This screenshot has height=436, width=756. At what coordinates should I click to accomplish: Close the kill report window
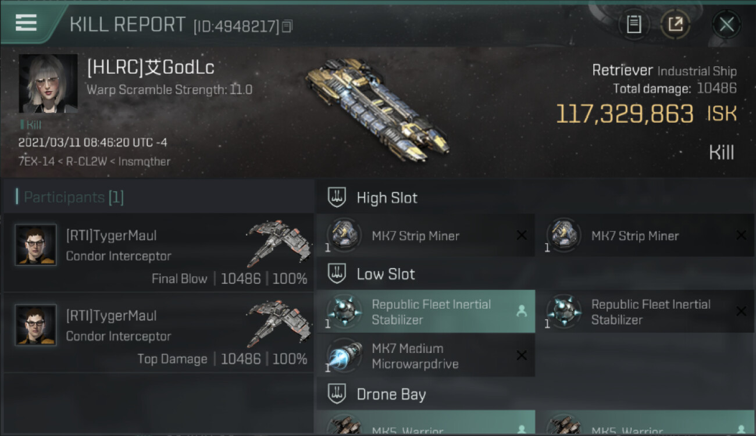726,24
